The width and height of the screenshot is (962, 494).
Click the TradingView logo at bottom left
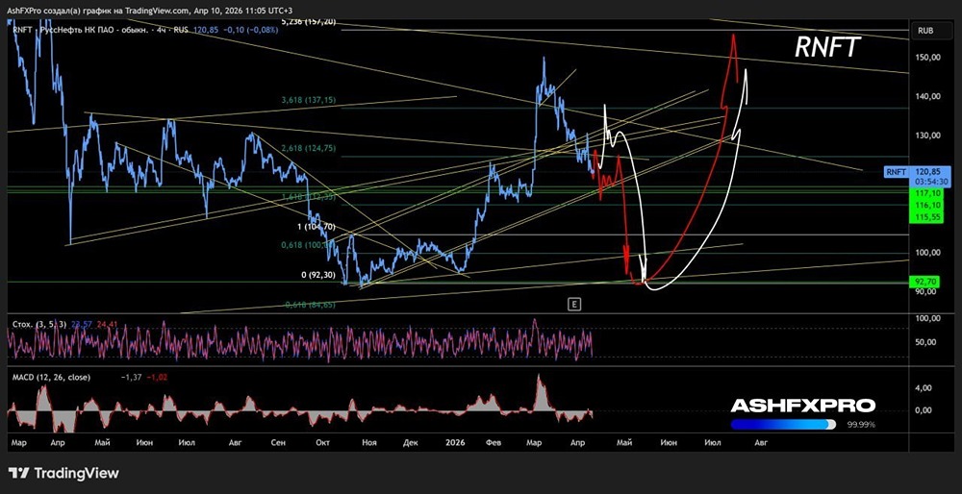point(63,473)
